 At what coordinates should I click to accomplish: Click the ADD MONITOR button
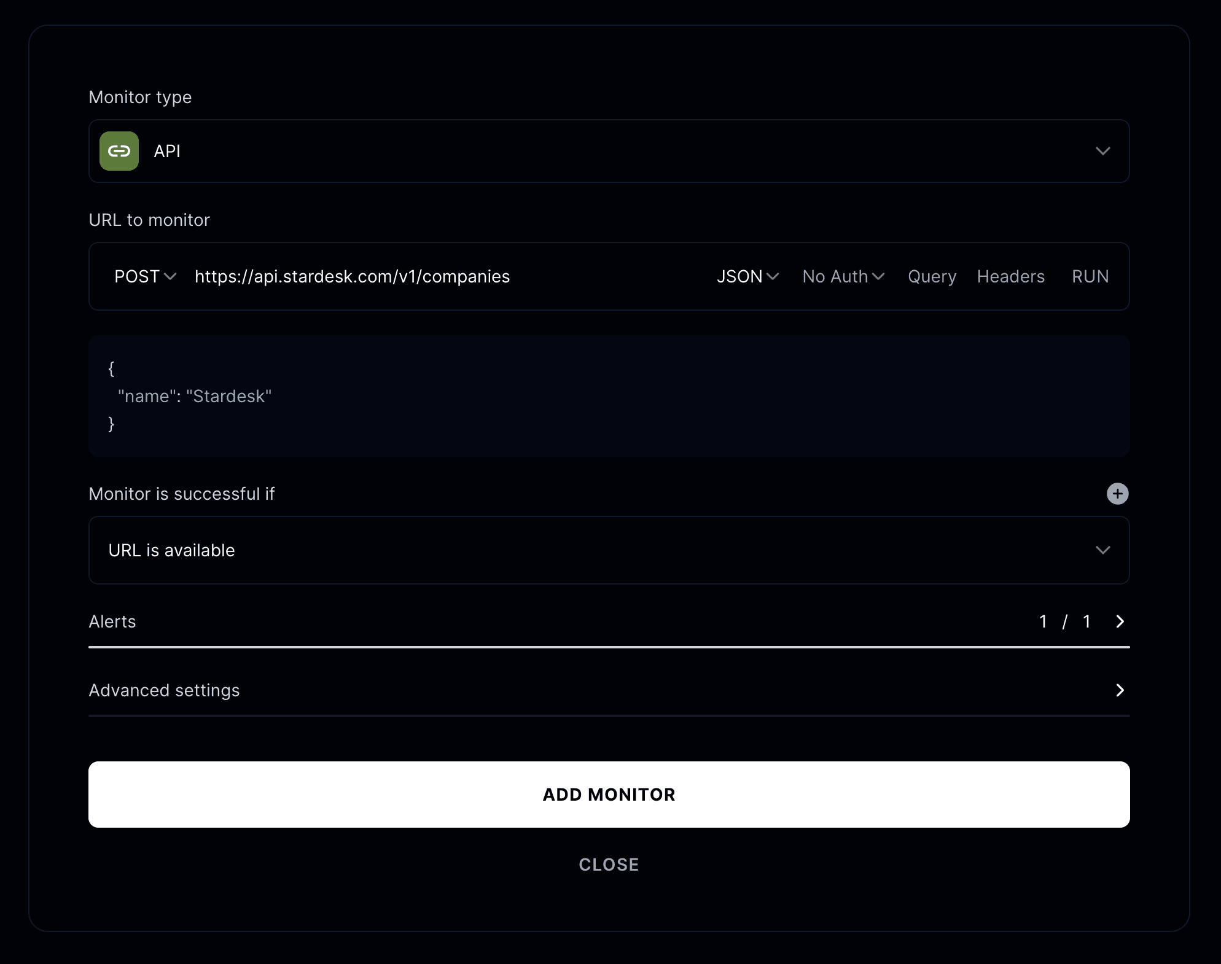coord(609,795)
